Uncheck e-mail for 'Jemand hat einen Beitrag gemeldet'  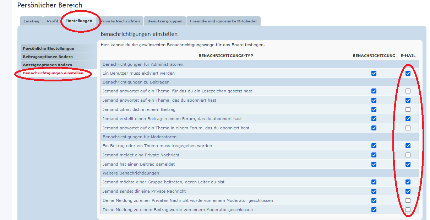pyautogui.click(x=408, y=164)
